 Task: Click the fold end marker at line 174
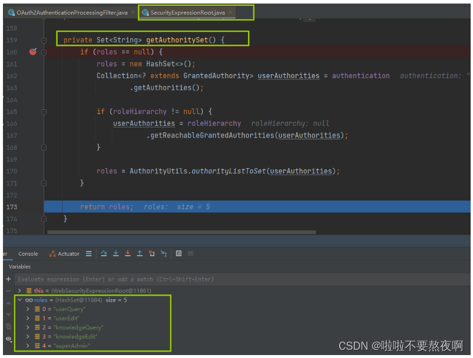[44, 219]
